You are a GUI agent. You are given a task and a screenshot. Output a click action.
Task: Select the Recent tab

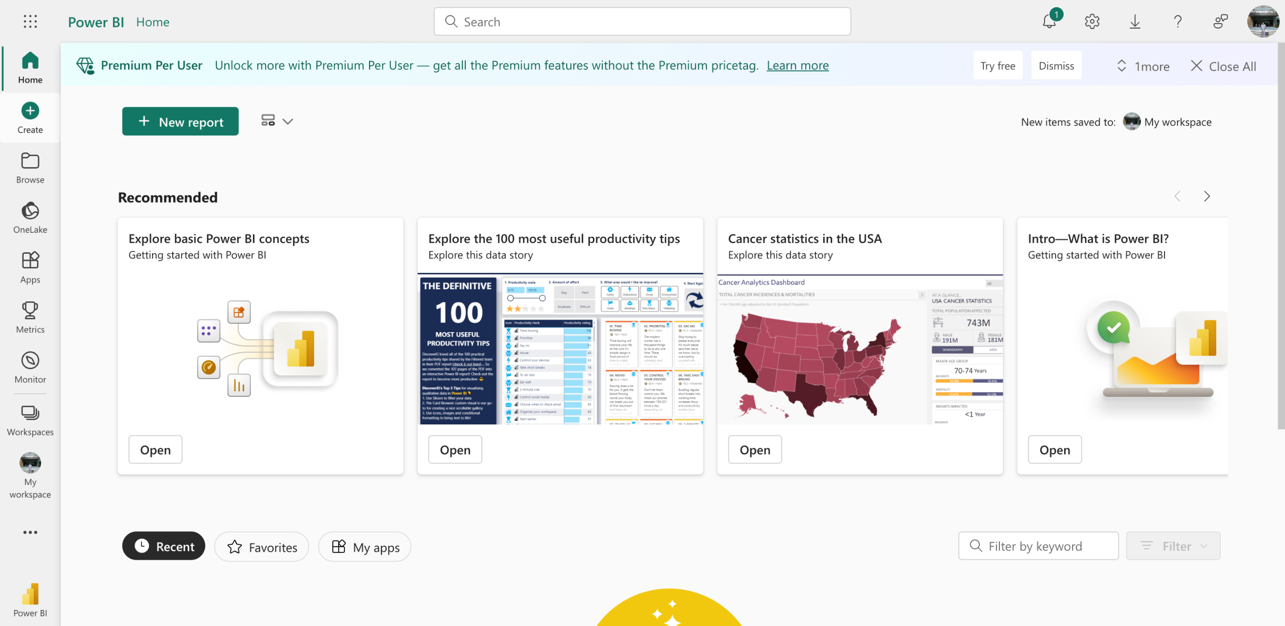[x=164, y=546]
